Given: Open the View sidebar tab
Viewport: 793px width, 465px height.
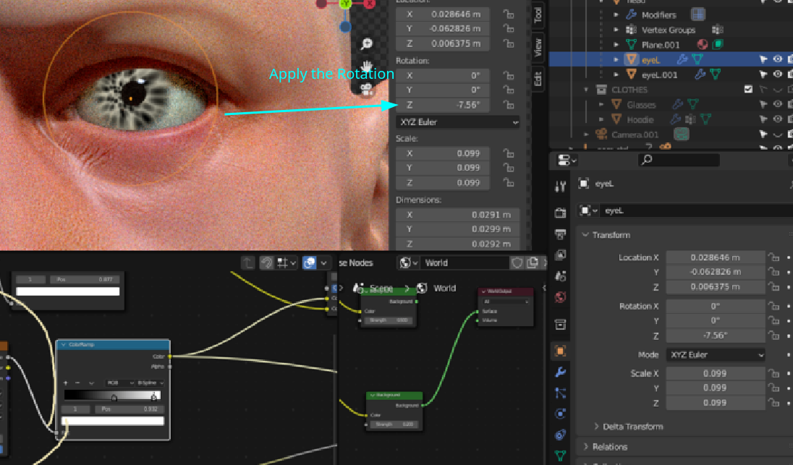Looking at the screenshot, I should click(538, 48).
